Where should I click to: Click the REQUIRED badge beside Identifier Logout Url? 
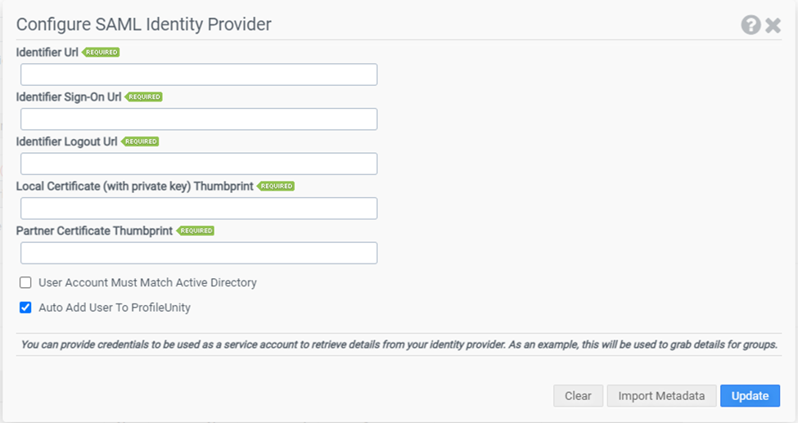click(140, 142)
